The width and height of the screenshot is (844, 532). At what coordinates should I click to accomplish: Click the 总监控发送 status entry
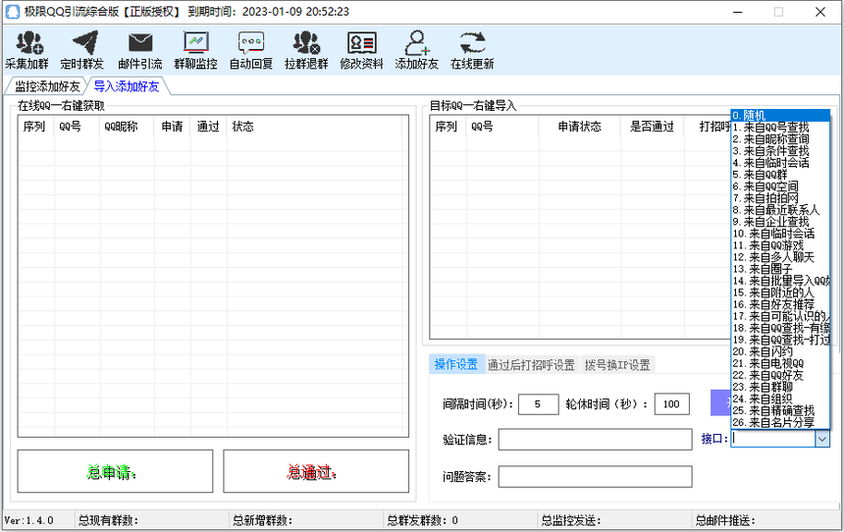point(570,520)
